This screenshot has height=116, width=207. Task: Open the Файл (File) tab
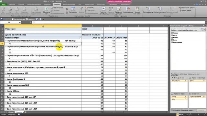pos(4,5)
